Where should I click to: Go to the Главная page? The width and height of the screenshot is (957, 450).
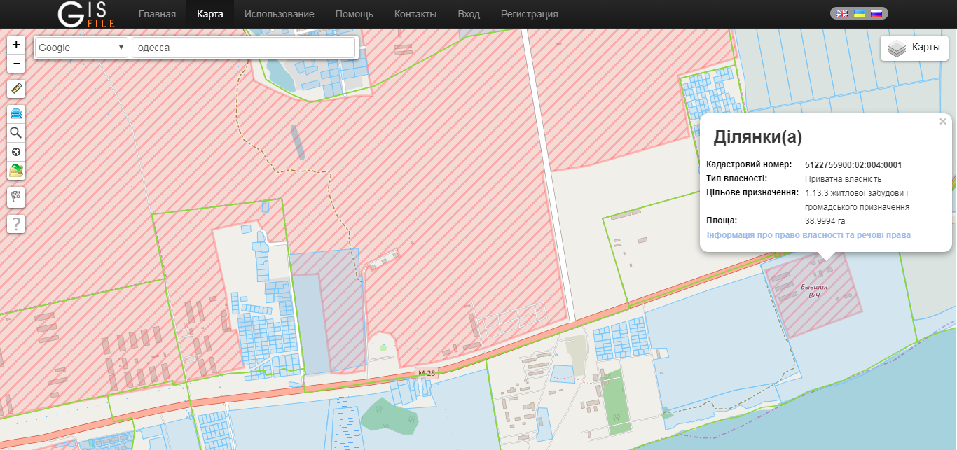tap(157, 14)
